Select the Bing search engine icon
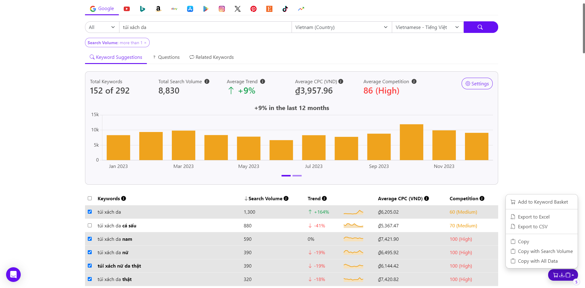585x288 pixels. click(x=142, y=9)
